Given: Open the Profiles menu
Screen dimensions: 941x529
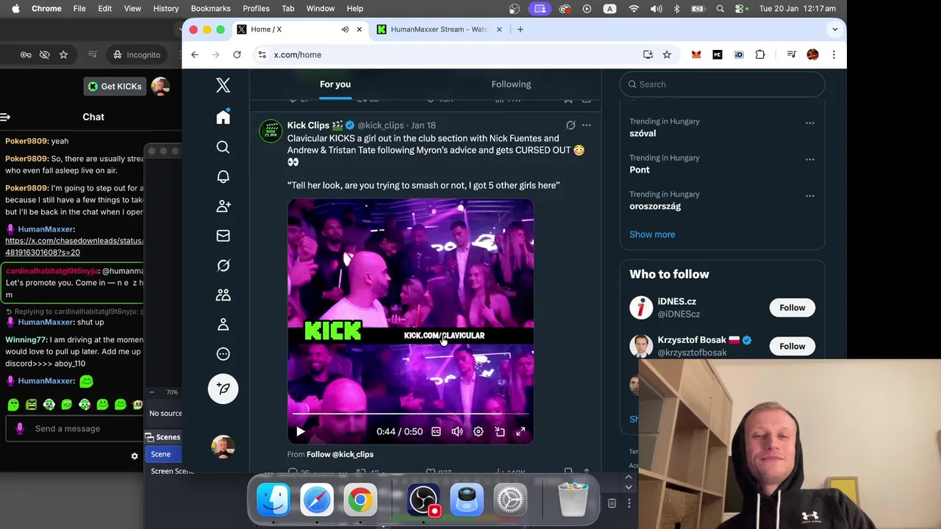Looking at the screenshot, I should tap(256, 8).
